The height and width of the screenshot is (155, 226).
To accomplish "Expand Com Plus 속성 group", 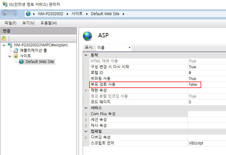I will coord(86,114).
